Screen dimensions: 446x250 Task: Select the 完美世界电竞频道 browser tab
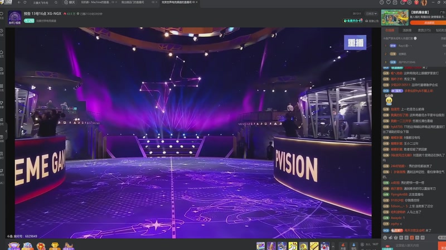point(177,2)
